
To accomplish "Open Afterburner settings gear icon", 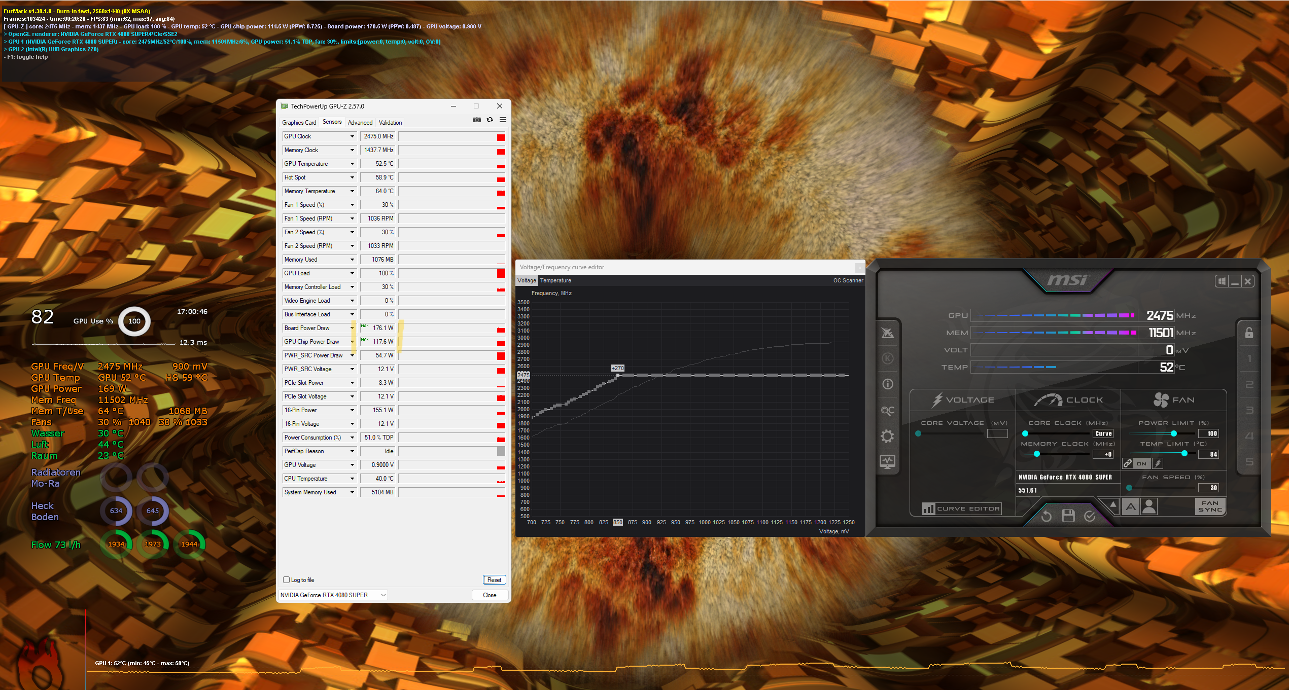I will [887, 436].
